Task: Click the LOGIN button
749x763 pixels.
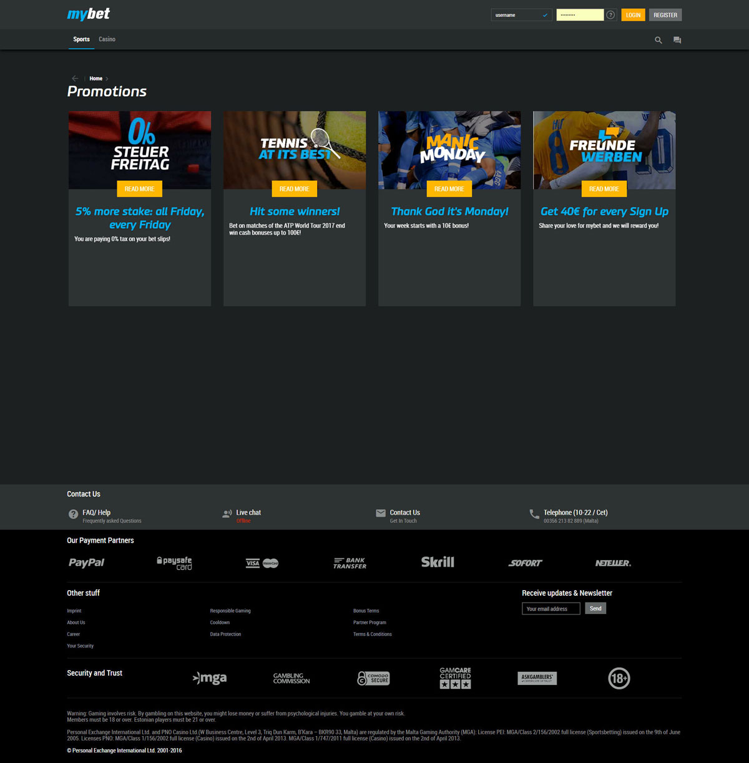Action: [633, 15]
